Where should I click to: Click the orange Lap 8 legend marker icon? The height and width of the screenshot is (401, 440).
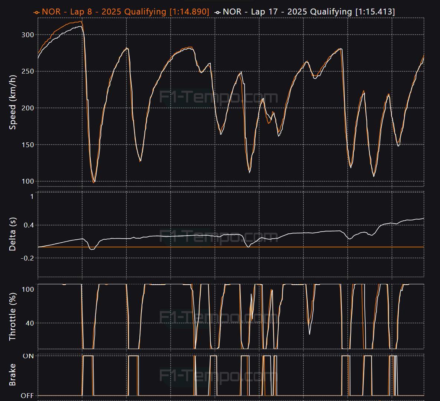[36, 12]
